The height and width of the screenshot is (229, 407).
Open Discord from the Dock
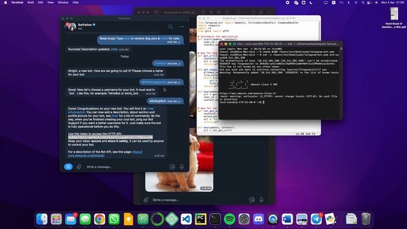click(x=259, y=219)
